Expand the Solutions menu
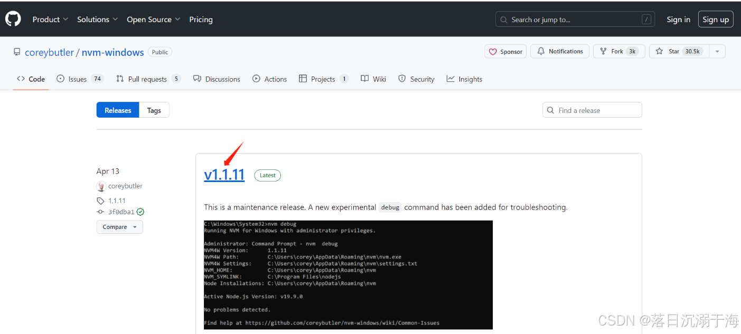 pyautogui.click(x=98, y=20)
